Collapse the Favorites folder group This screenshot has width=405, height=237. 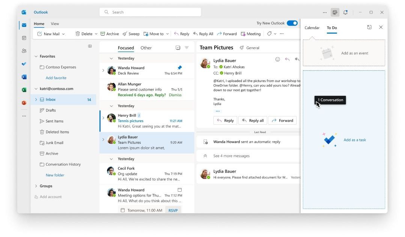pos(36,57)
